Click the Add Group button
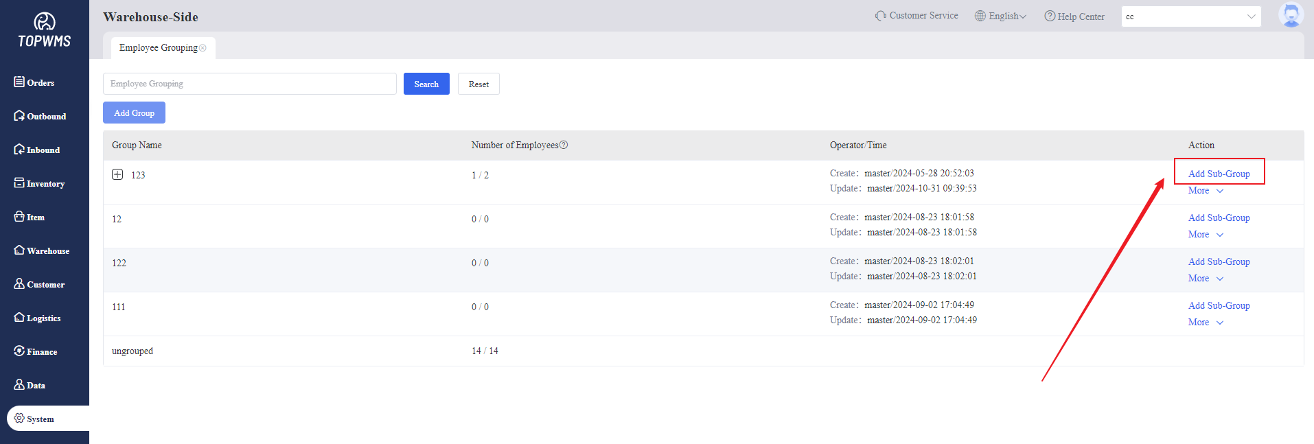The width and height of the screenshot is (1314, 444). pos(134,113)
